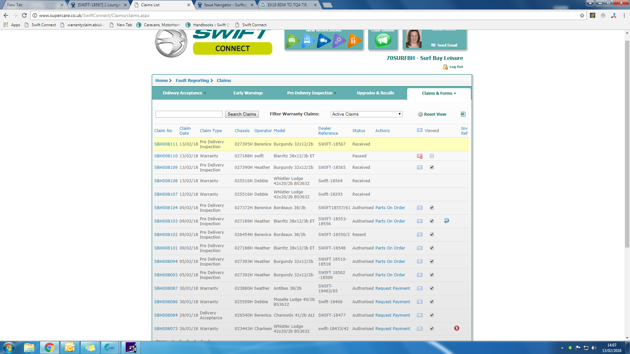Click the orange tools notification icon

pyautogui.click(x=354, y=41)
